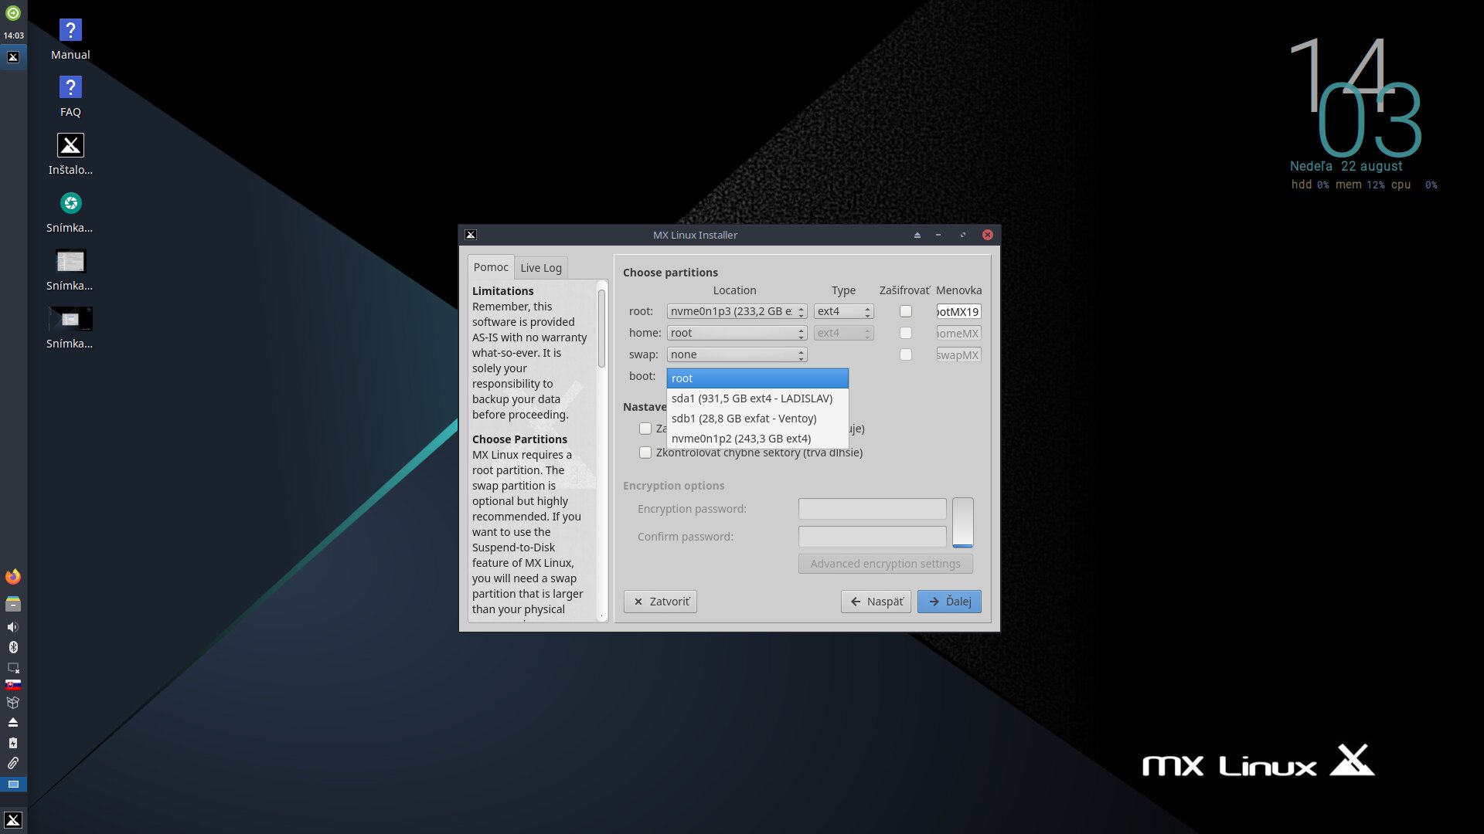
Task: Expand the root location dropdown
Action: point(737,311)
